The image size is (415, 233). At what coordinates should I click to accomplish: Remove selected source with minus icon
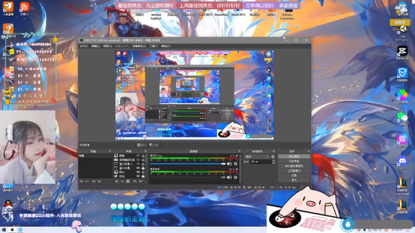(122, 181)
